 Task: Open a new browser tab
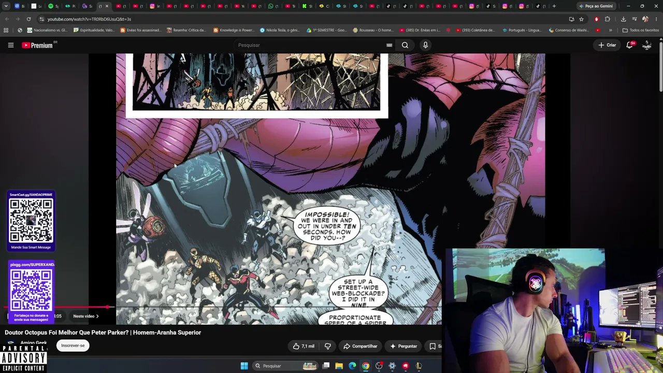554,6
